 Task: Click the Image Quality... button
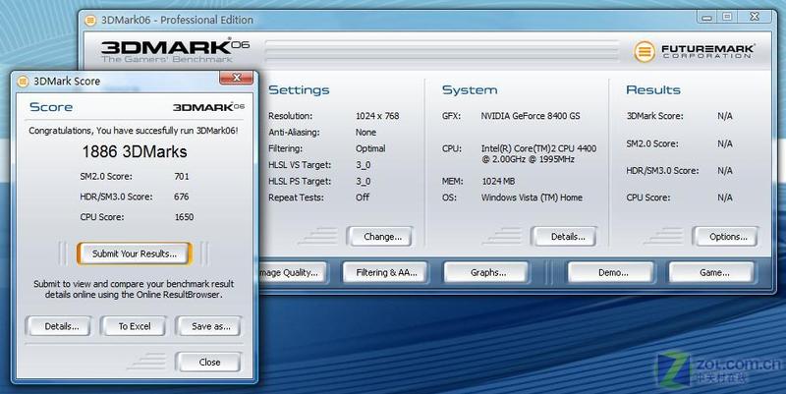click(292, 273)
